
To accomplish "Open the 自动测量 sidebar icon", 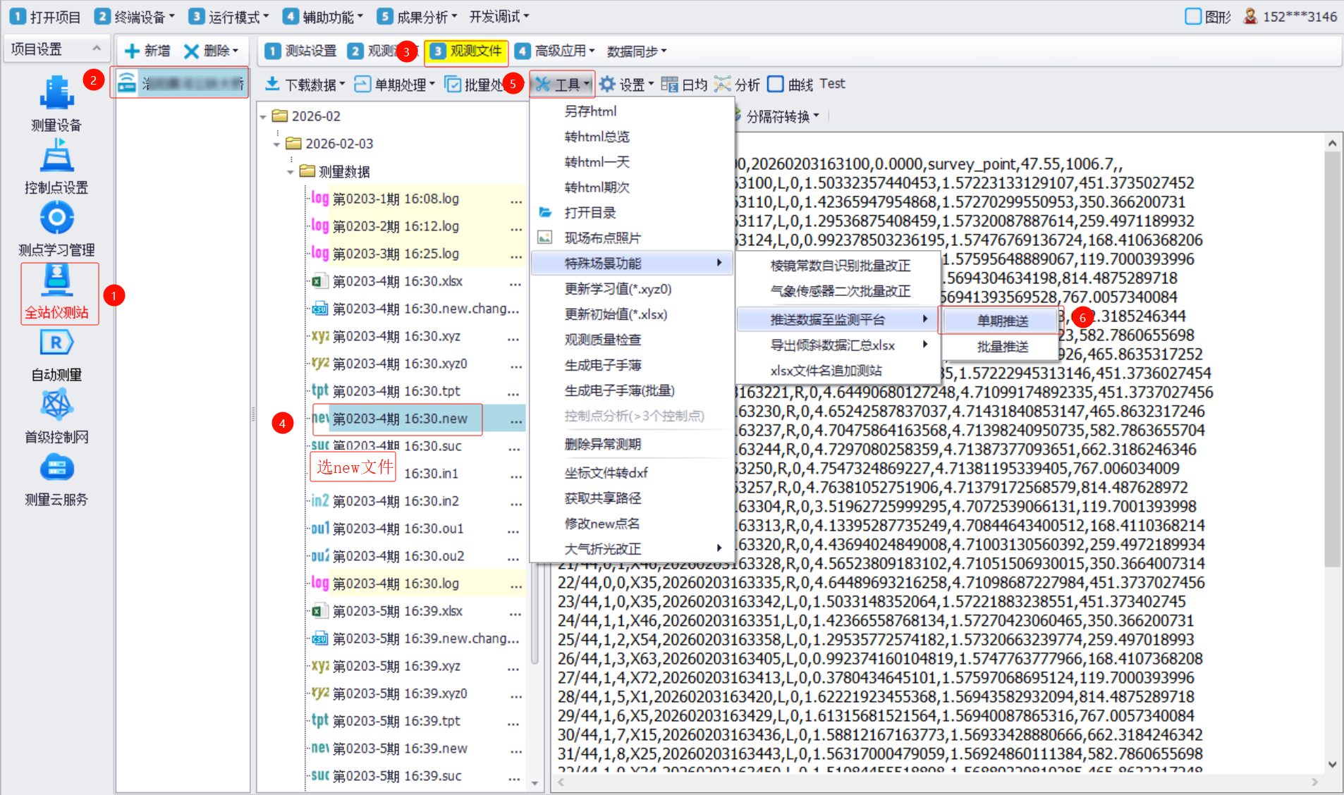I will pyautogui.click(x=56, y=344).
